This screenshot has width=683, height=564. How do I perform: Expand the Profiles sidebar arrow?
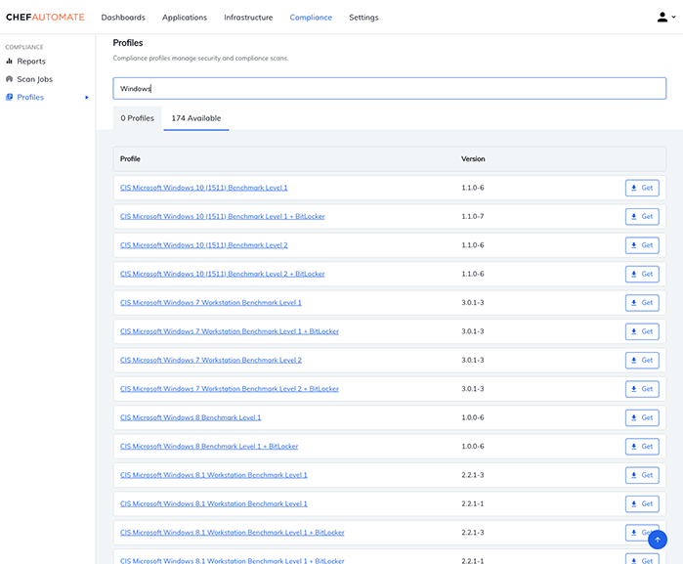coord(87,97)
